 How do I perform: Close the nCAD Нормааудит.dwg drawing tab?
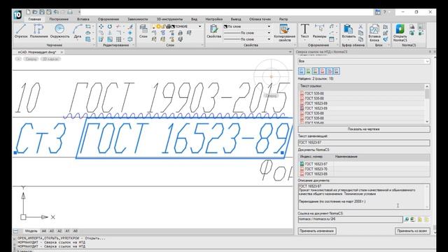[62, 52]
